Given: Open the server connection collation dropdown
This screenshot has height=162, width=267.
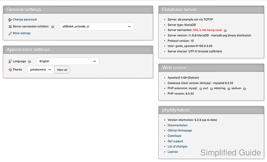Looking at the screenshot, I should (x=97, y=27).
